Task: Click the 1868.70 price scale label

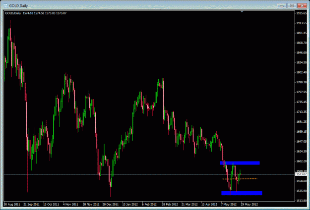Action: pos(302,43)
